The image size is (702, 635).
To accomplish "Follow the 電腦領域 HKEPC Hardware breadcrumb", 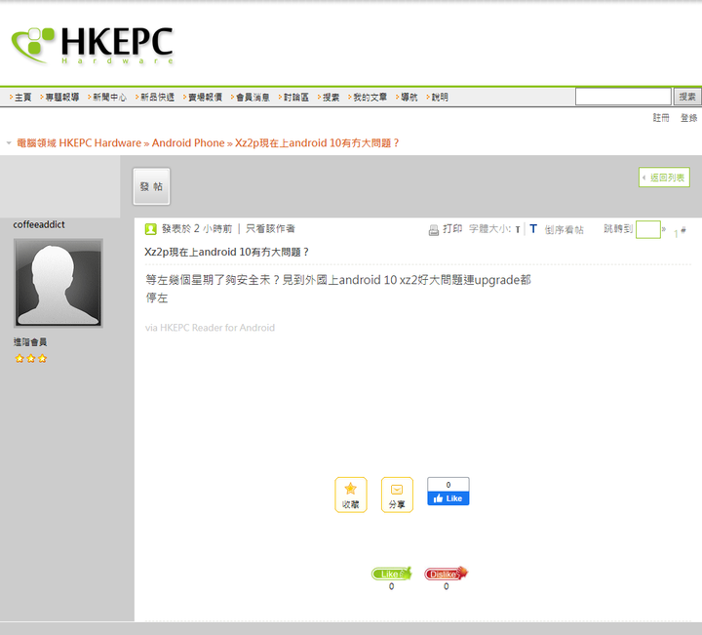I will point(79,143).
